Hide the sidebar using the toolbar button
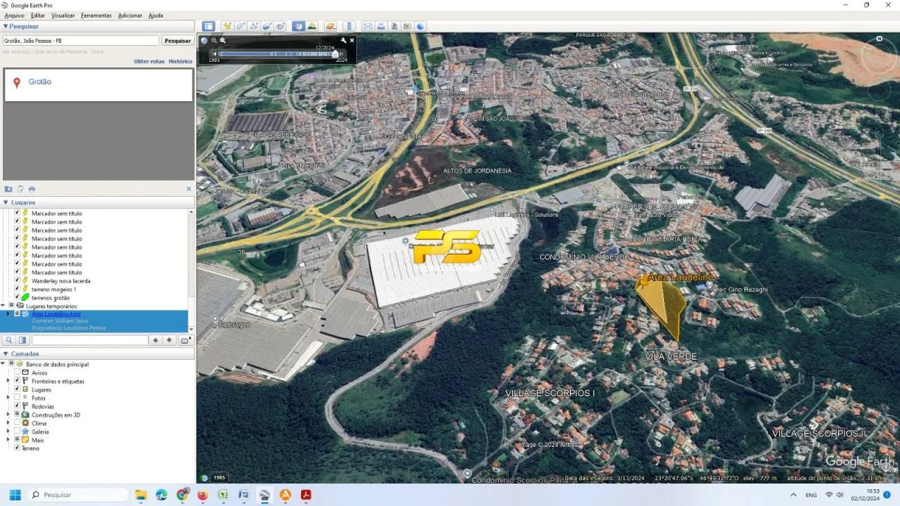Viewport: 900px width, 506px height. (x=208, y=27)
